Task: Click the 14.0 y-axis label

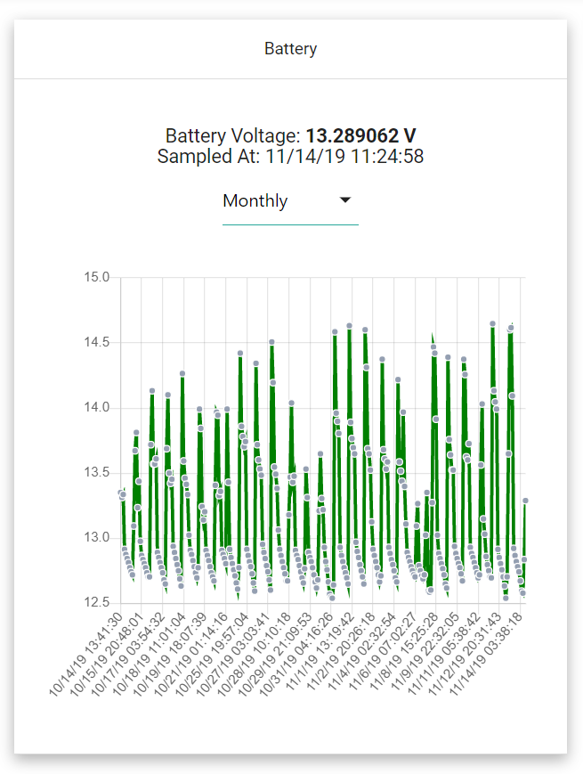Action: 97,407
